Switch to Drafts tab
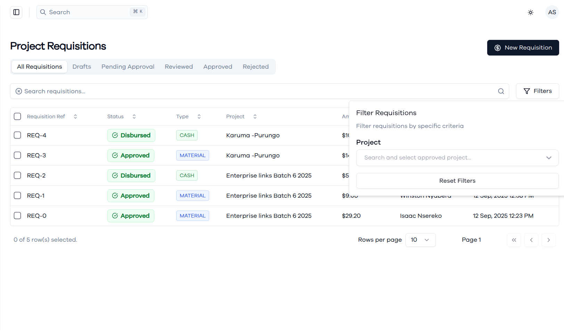 [82, 67]
